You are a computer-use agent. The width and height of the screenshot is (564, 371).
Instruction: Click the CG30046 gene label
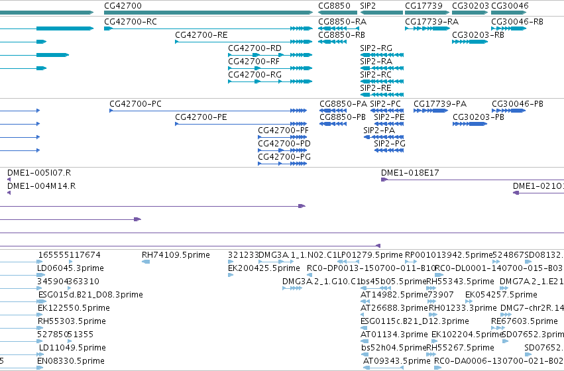pyautogui.click(x=510, y=6)
